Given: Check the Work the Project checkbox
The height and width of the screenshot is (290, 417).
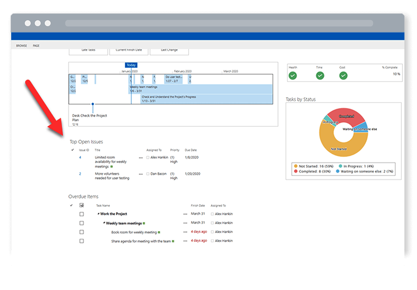Looking at the screenshot, I should point(82,214).
